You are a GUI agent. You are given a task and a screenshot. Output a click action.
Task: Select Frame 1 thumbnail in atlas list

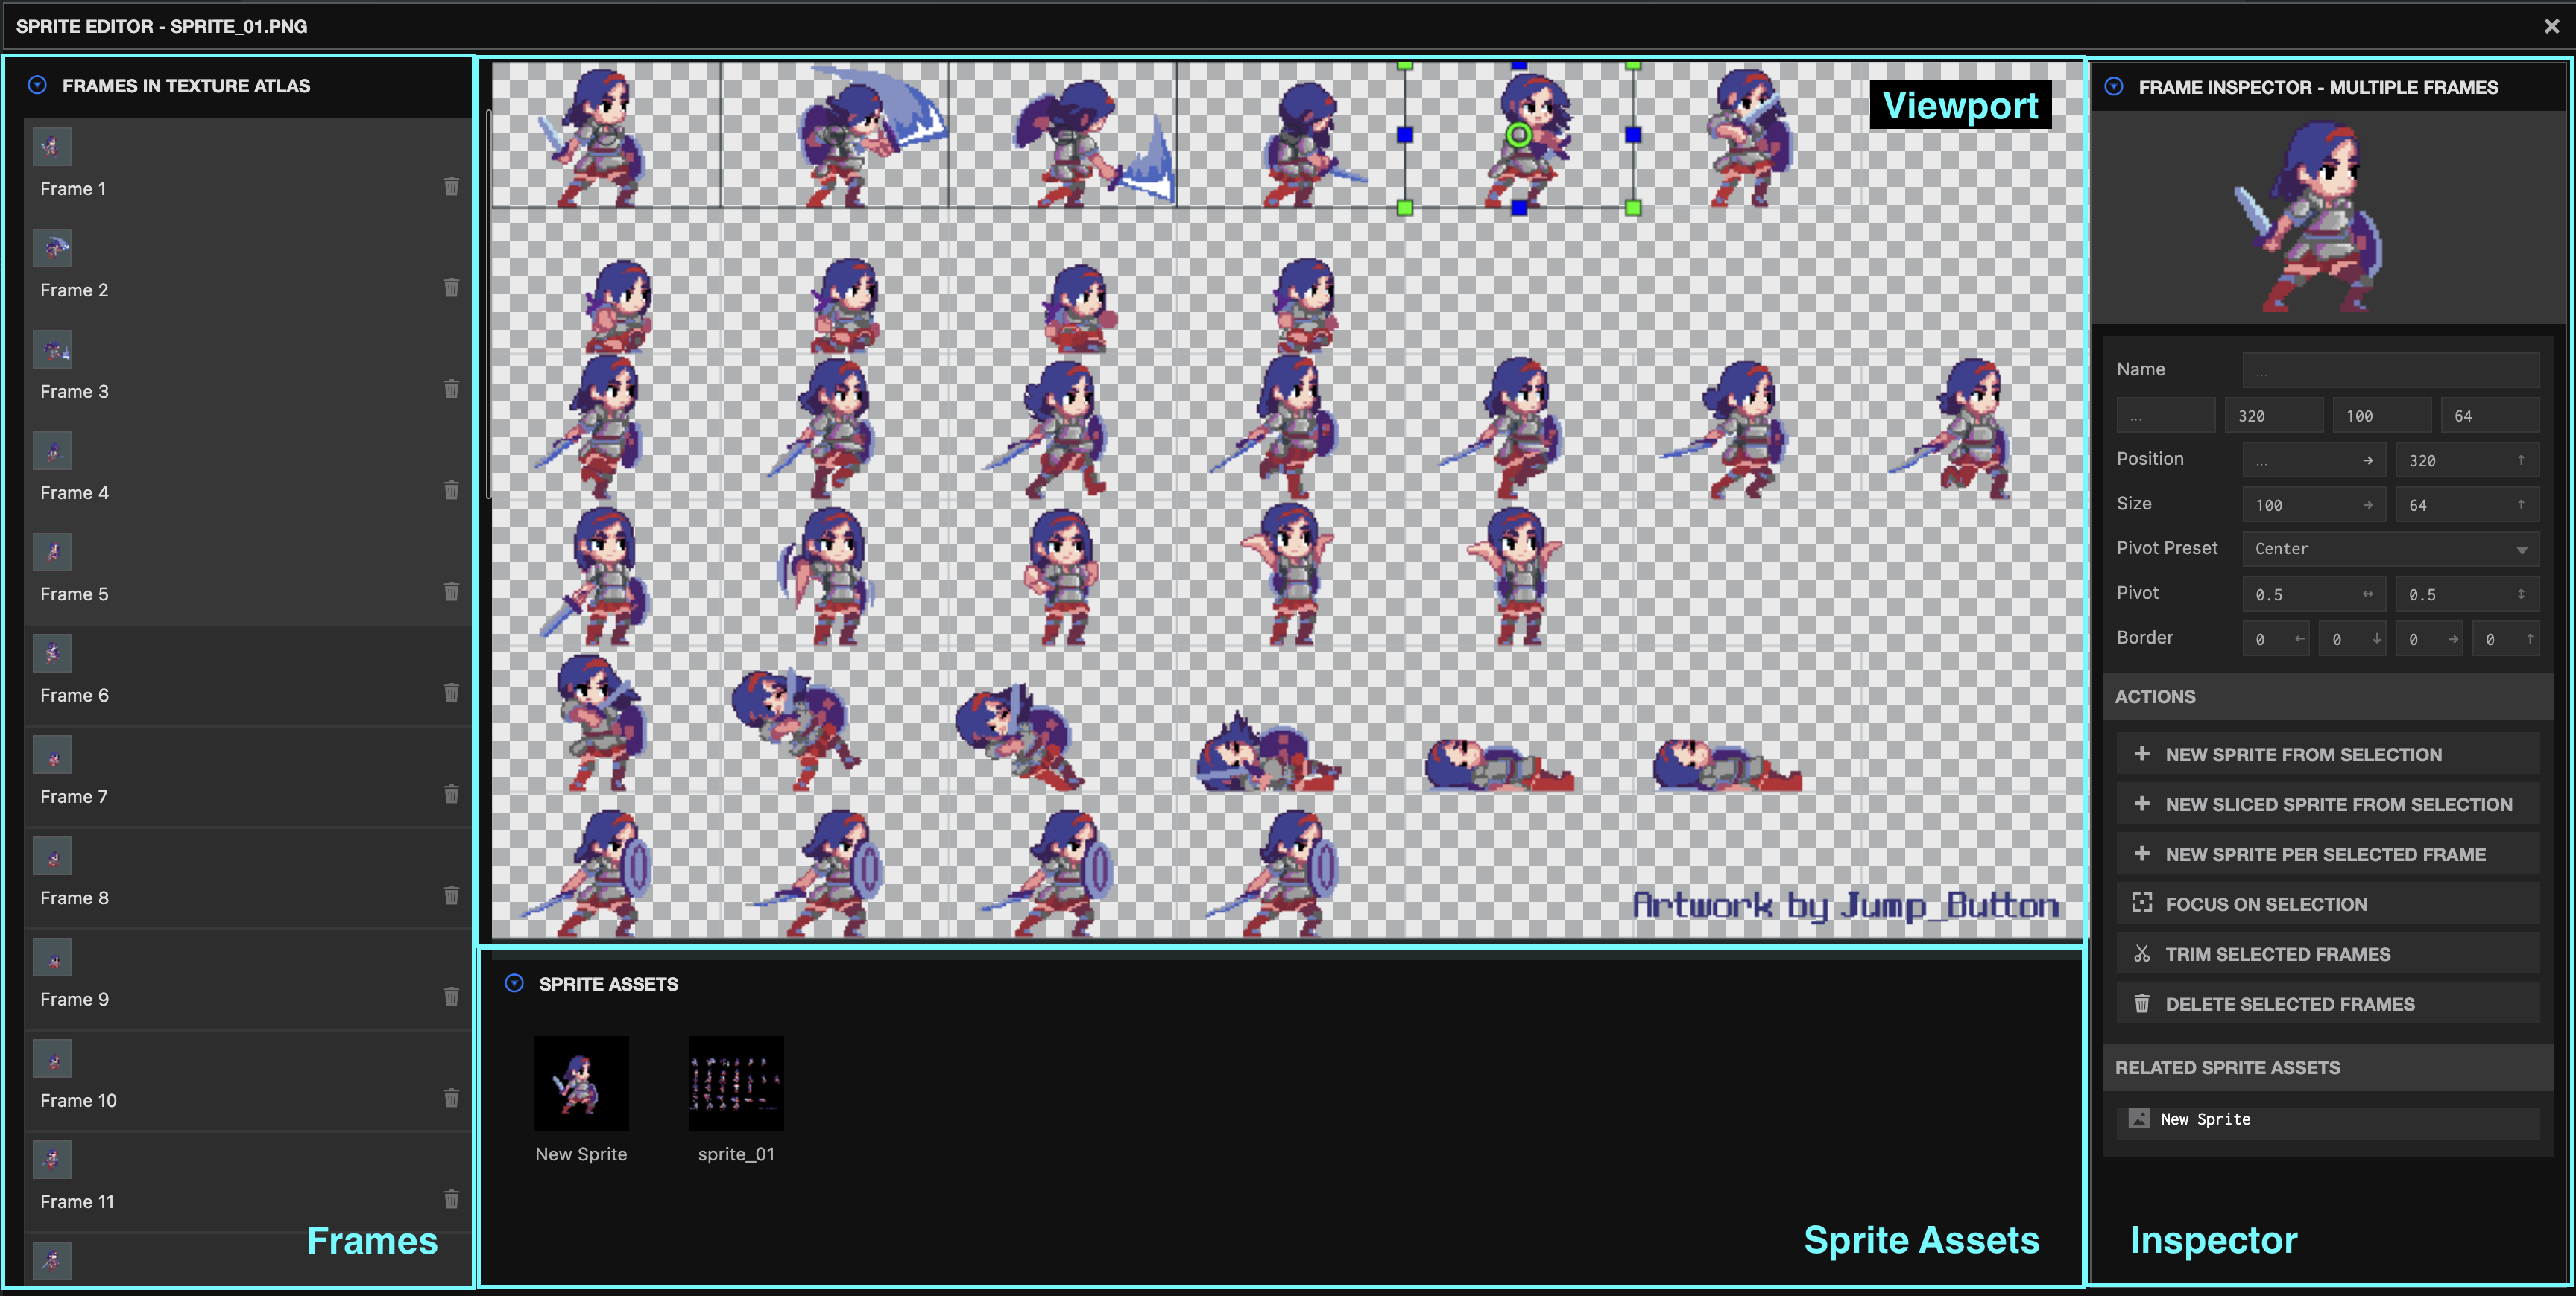52,148
